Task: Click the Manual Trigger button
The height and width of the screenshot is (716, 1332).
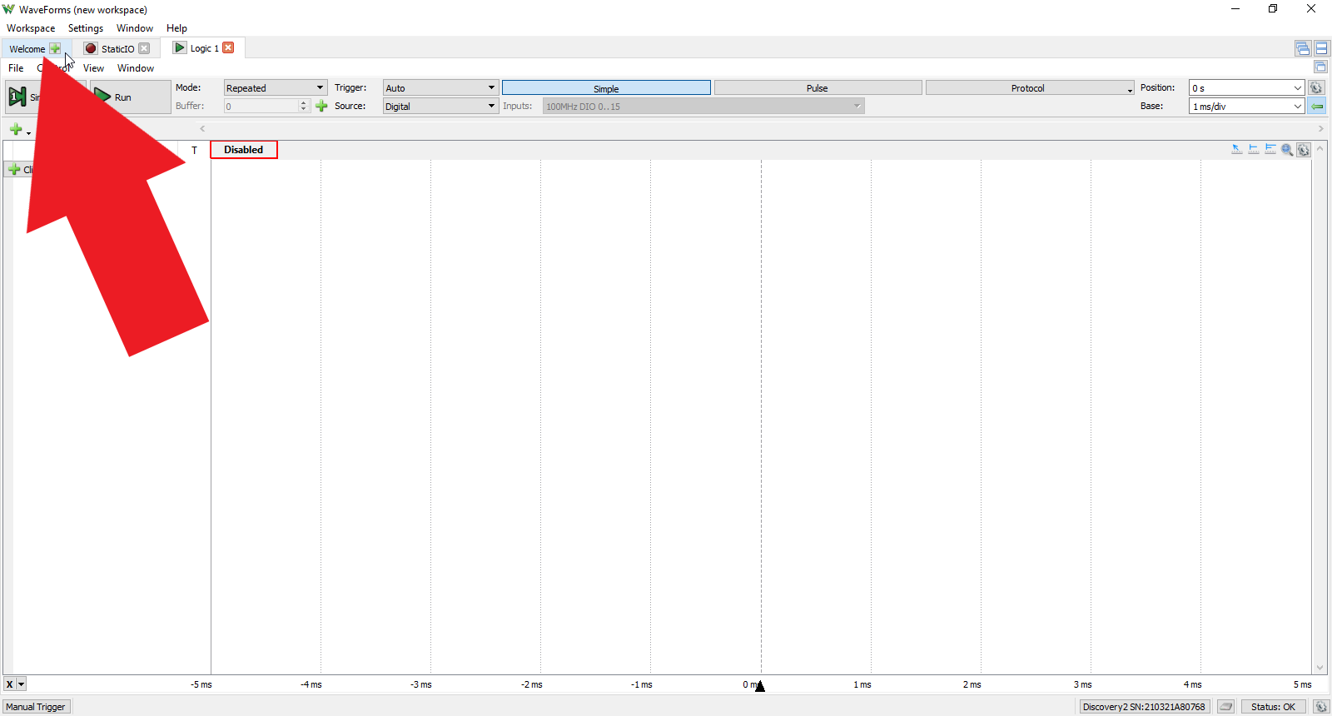Action: [x=36, y=707]
